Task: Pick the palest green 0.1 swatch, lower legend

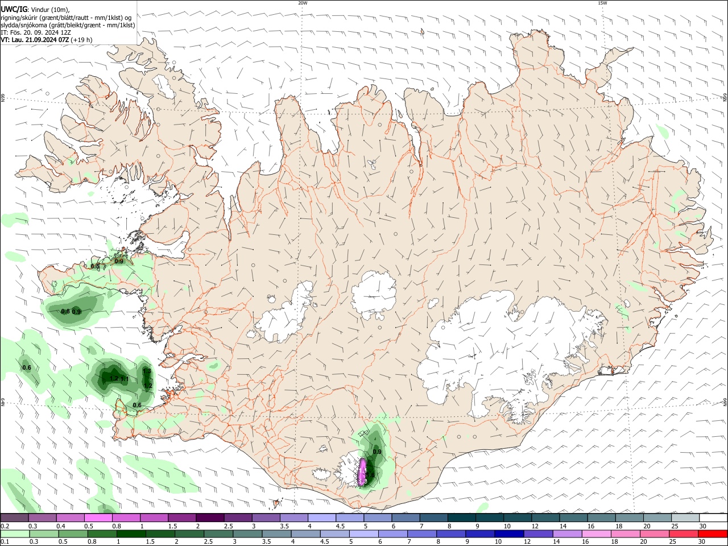Action: tap(15, 533)
